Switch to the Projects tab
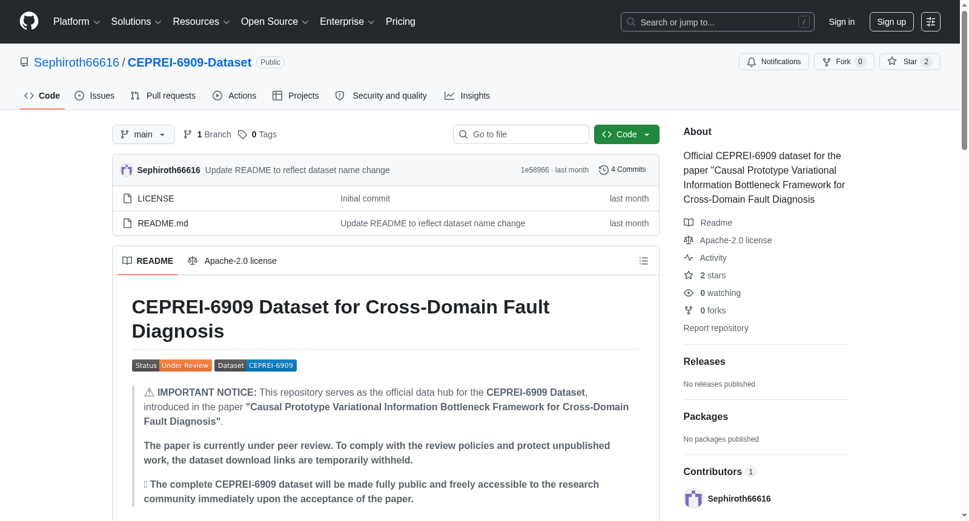Image resolution: width=969 pixels, height=521 pixels. (x=296, y=96)
